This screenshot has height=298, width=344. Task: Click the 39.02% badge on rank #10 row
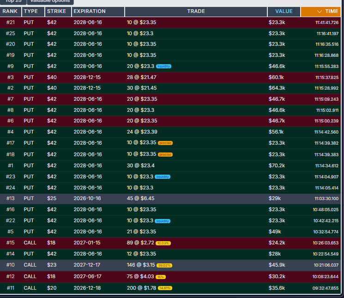[164, 265]
